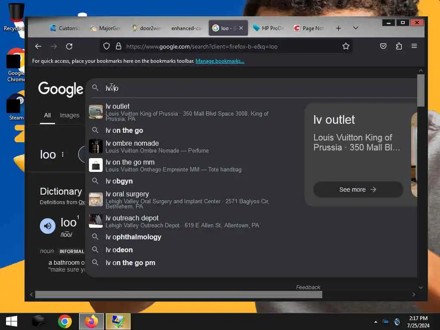Open the taskbar clock and date

click(x=418, y=321)
